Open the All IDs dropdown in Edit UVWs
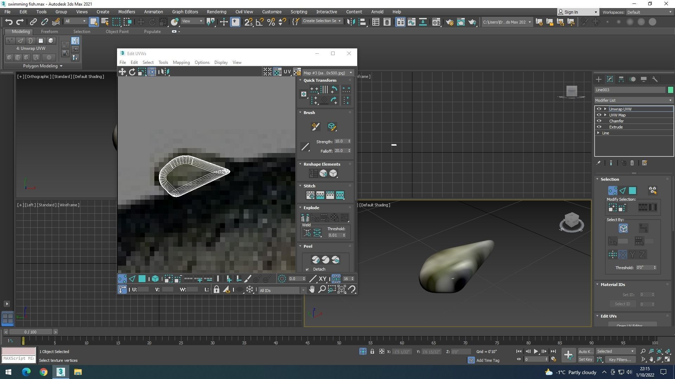675x379 pixels. click(x=282, y=291)
